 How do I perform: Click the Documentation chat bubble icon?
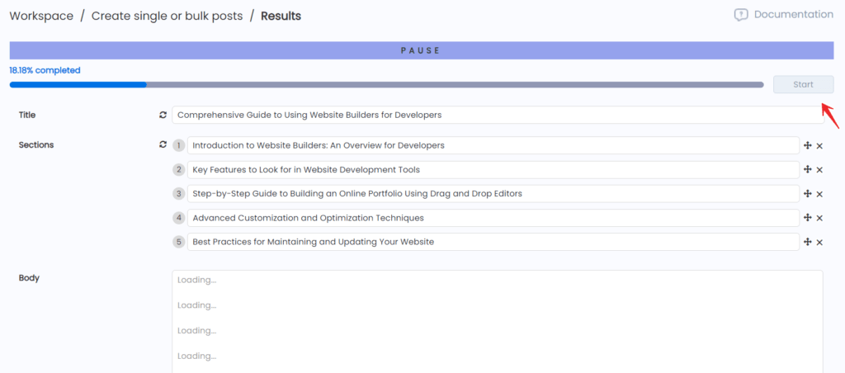tap(741, 15)
